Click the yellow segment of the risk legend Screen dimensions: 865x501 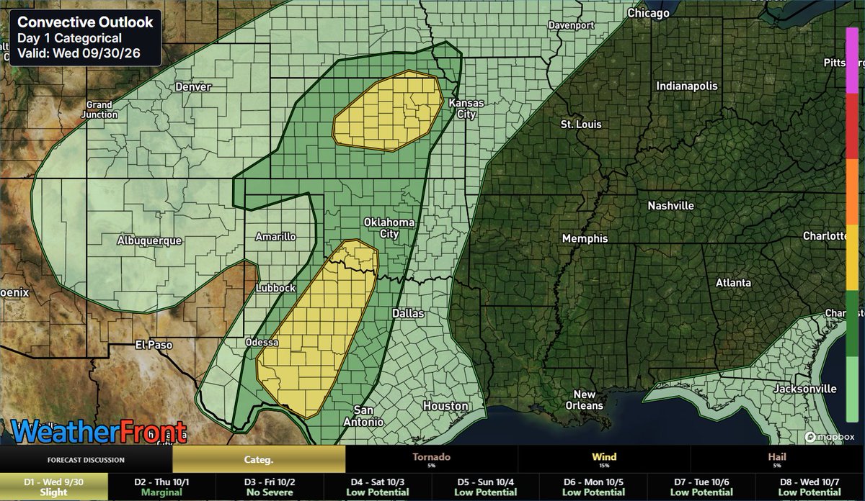pyautogui.click(x=851, y=257)
